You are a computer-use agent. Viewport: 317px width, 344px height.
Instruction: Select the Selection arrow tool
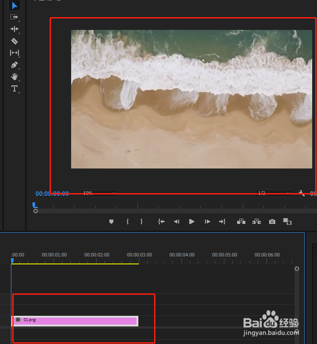14,5
